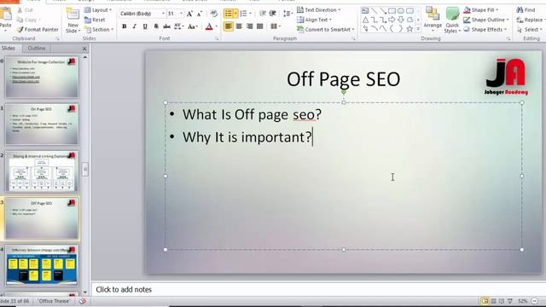Open Shape Effects options
The height and width of the screenshot is (307, 546).
click(485, 30)
